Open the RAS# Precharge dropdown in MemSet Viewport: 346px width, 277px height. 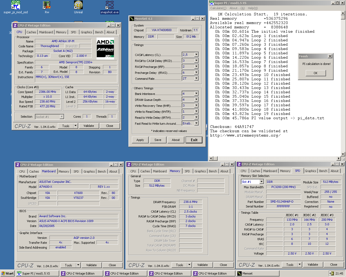[197, 67]
